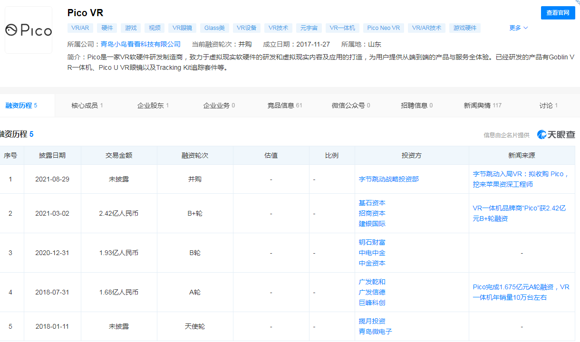
Task: Open the 基石资本 investor link
Action: pos(372,203)
